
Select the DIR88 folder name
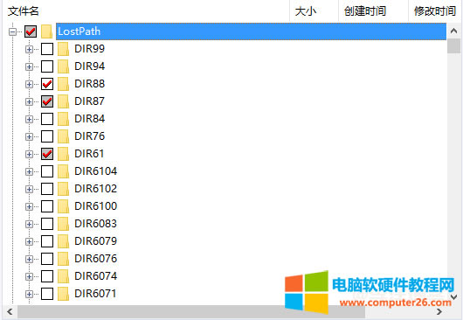89,84
